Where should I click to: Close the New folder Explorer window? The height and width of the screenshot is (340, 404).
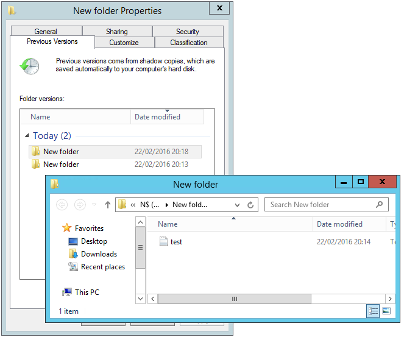[x=382, y=182]
